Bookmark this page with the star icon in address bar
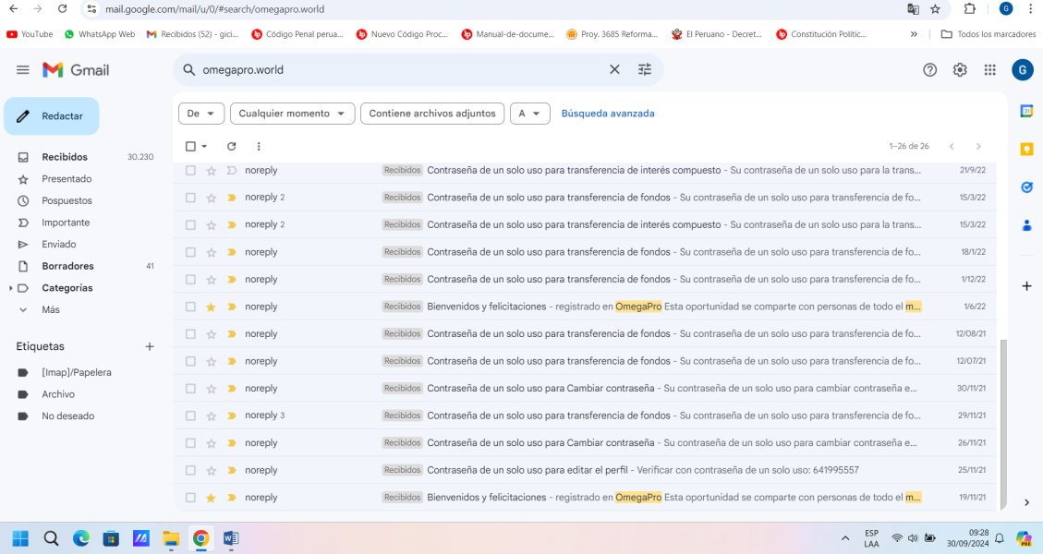This screenshot has width=1043, height=554. coord(935,9)
